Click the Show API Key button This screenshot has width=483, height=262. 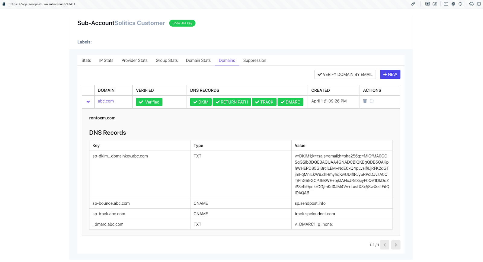[x=182, y=23]
